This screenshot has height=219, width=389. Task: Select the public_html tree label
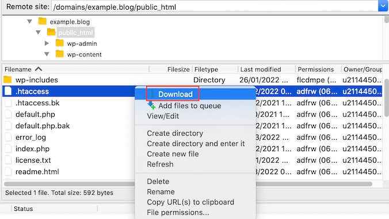click(75, 33)
